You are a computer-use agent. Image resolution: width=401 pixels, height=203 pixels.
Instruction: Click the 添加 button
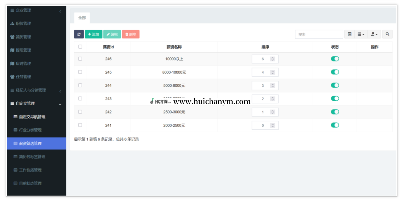tap(94, 34)
